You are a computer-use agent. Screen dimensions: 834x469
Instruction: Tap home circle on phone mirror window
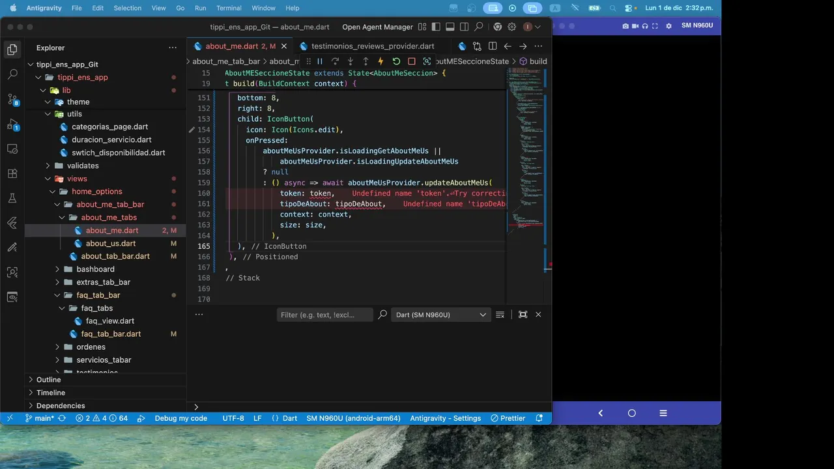pos(631,413)
